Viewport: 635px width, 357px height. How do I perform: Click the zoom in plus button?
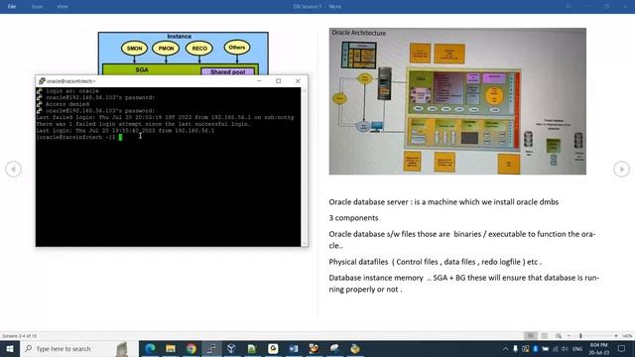[616, 335]
